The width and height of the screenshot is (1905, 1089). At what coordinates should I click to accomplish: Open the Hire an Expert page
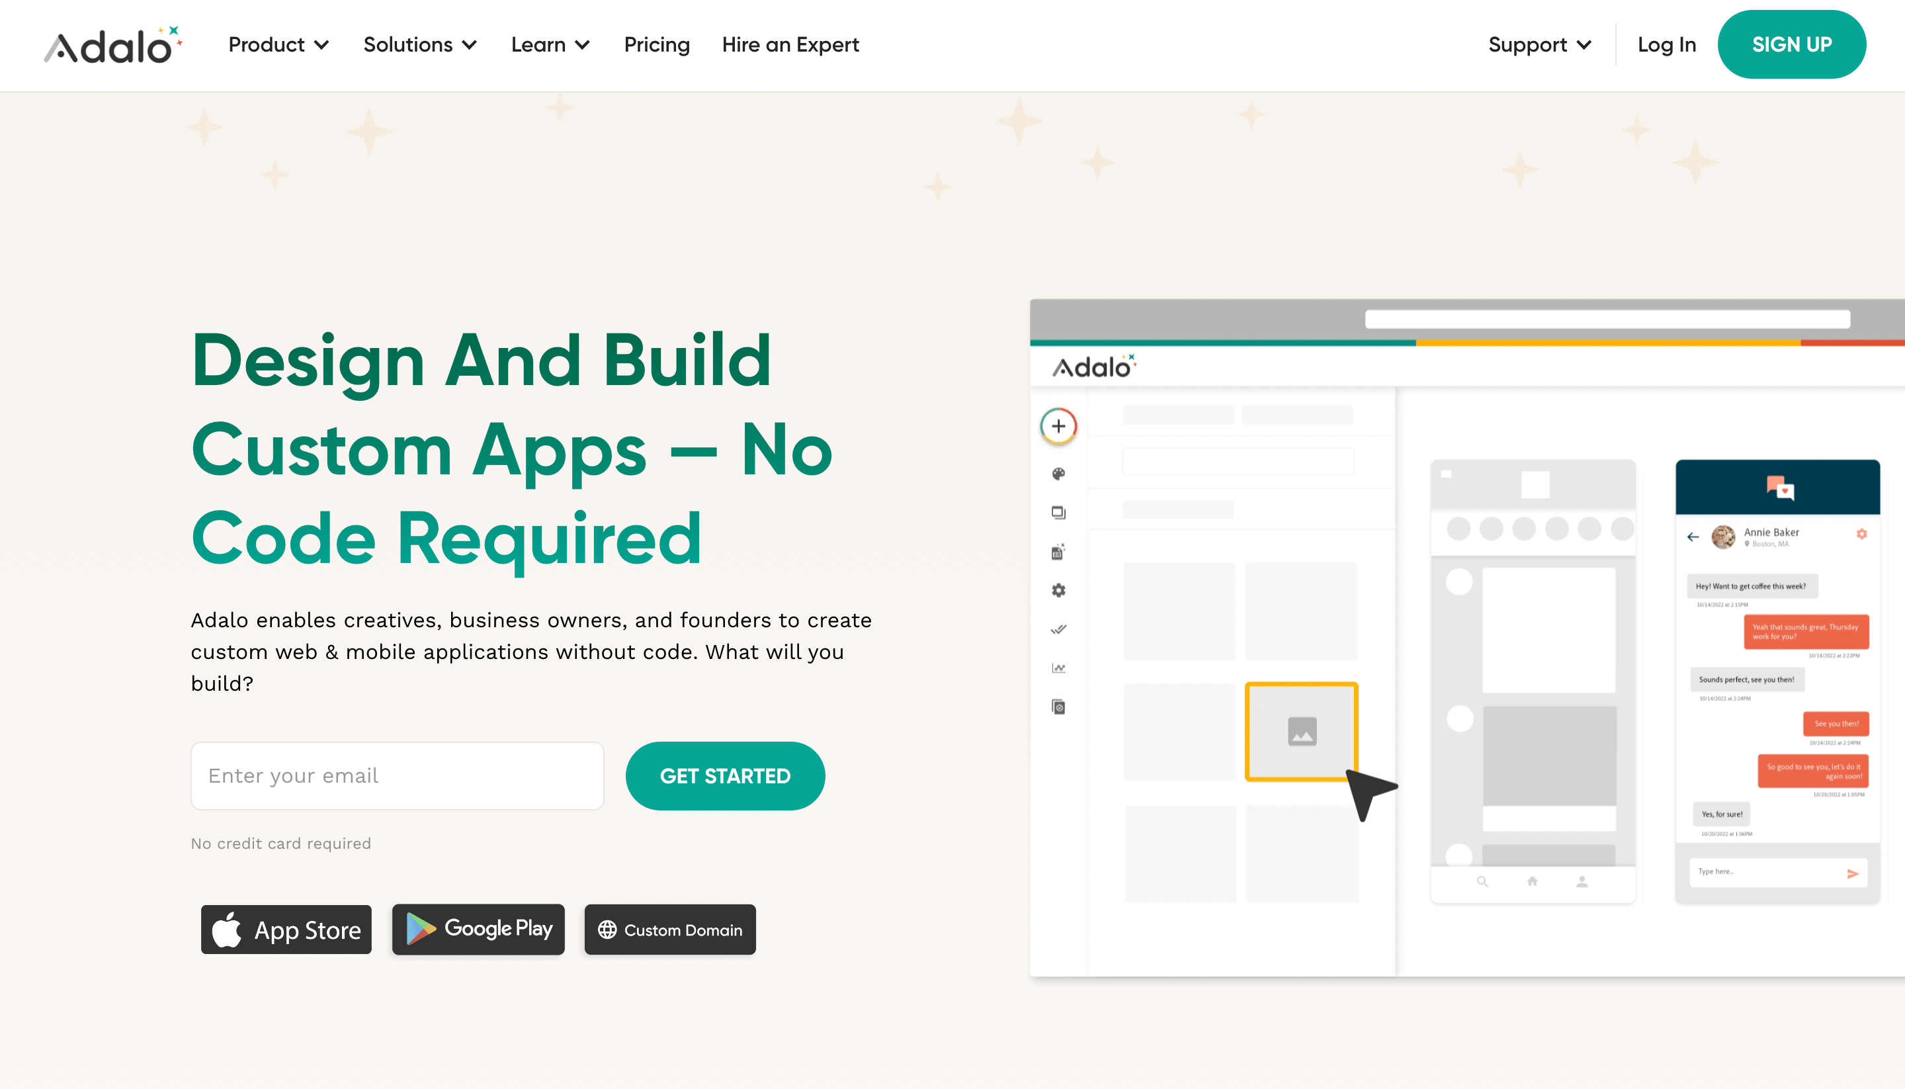(790, 45)
